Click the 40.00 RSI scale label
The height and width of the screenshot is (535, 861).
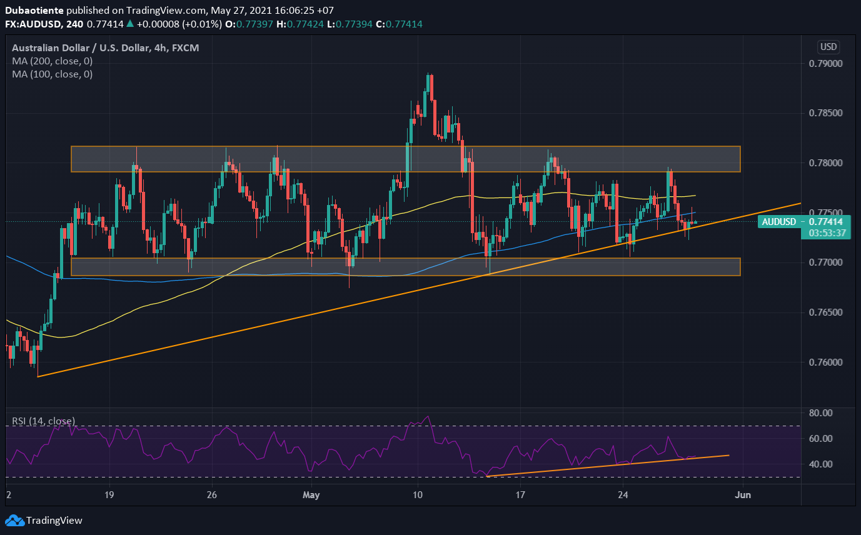(820, 464)
